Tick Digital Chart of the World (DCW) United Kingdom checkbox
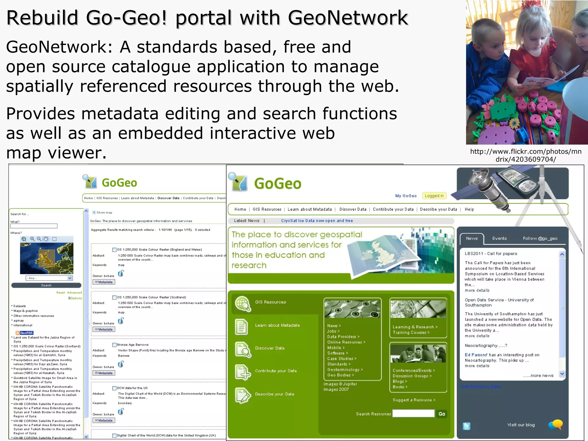This screenshot has width=588, height=441. (114, 436)
